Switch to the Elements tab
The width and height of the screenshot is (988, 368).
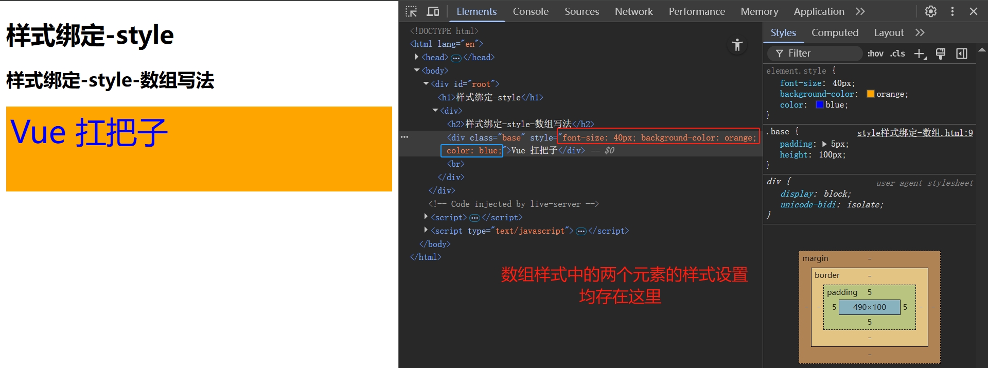[477, 11]
